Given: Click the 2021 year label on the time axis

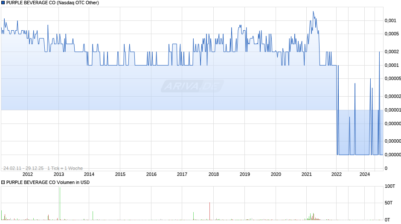Looking at the screenshot, I should pos(307,174).
